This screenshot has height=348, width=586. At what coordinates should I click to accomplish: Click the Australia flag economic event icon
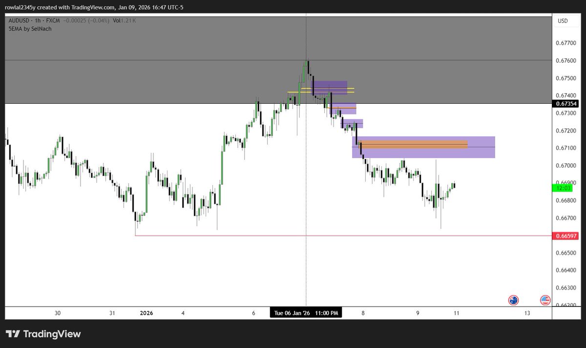[513, 300]
